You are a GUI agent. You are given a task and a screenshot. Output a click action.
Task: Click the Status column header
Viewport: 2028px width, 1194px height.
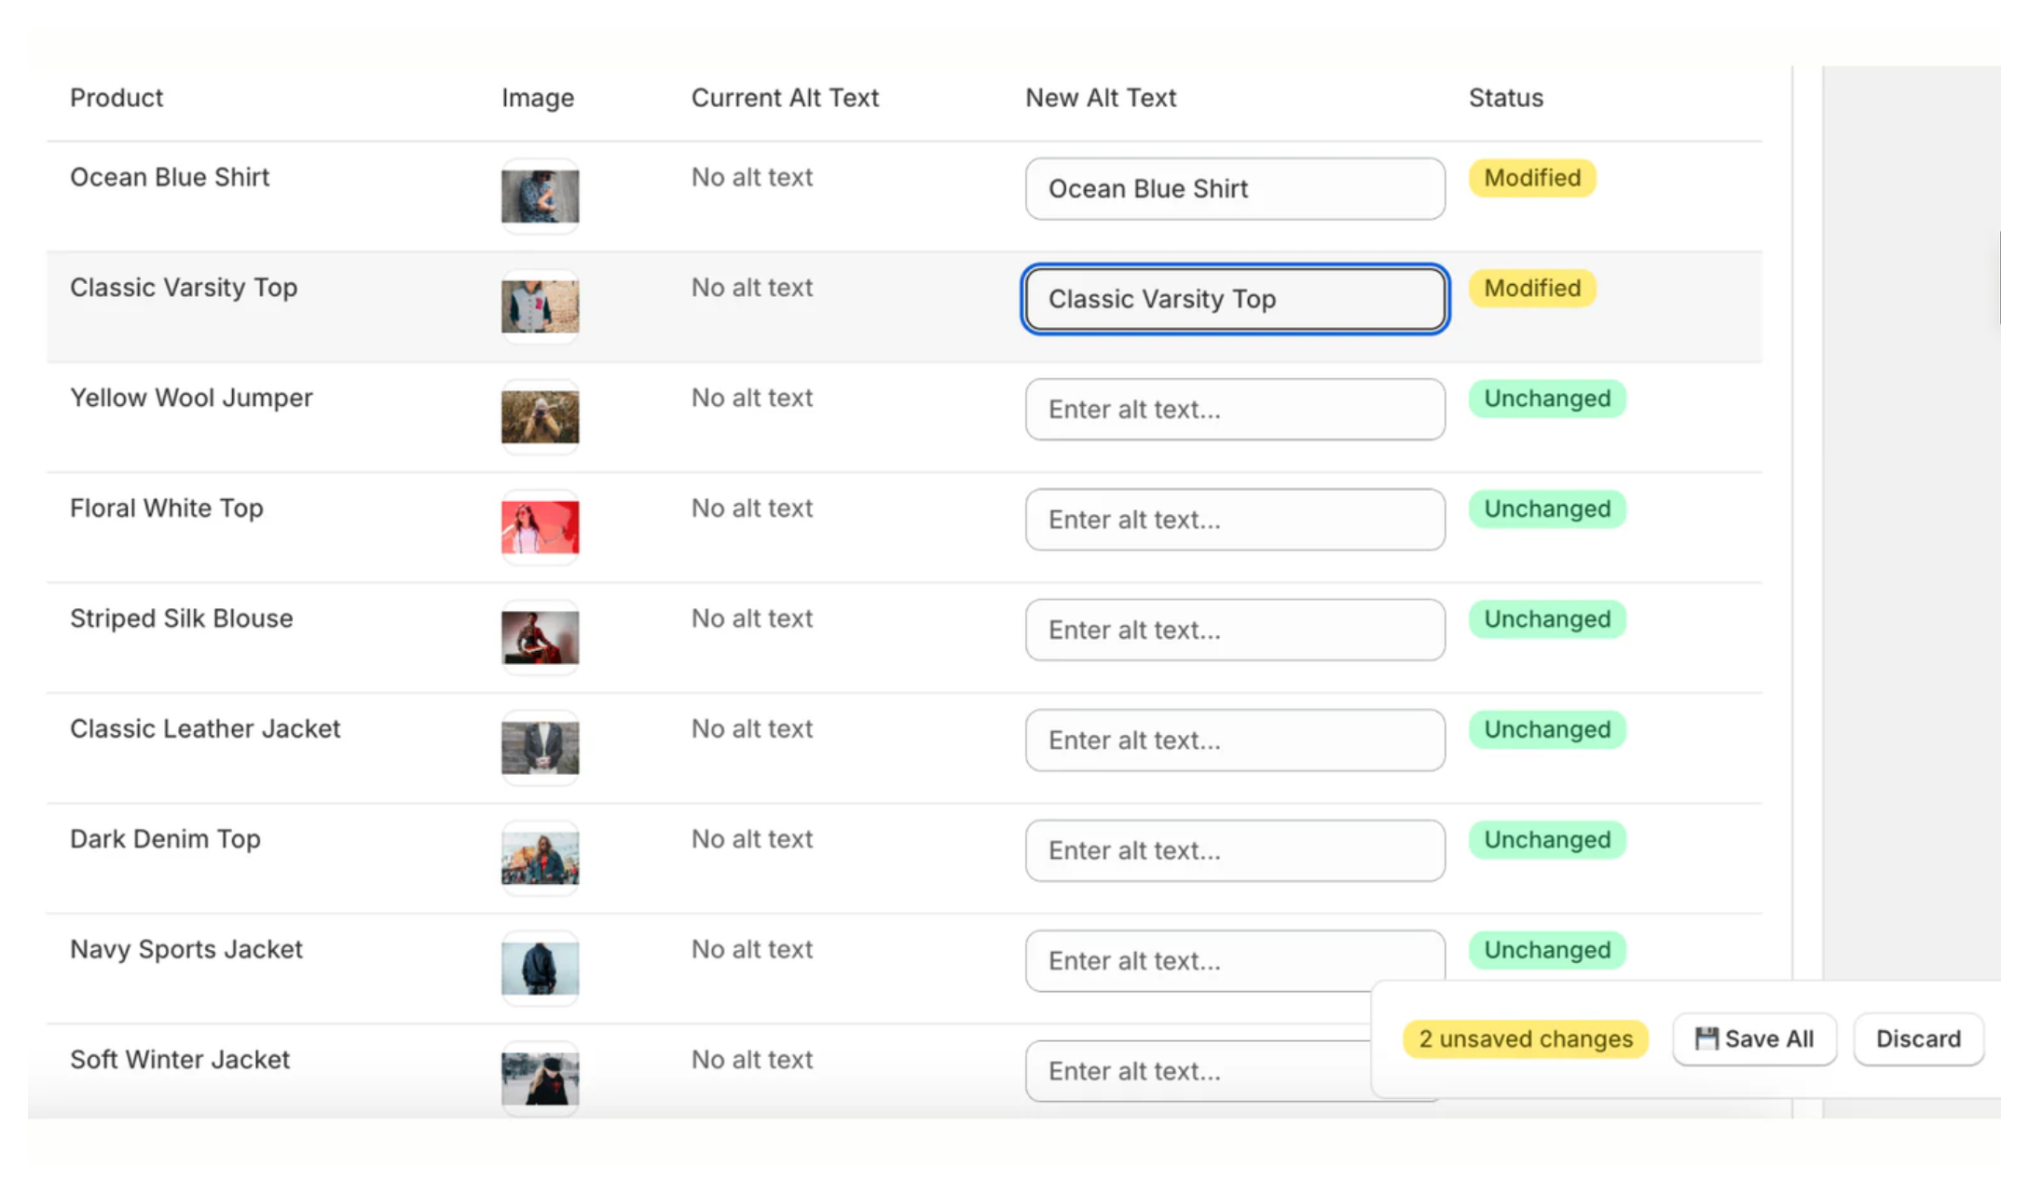(x=1505, y=97)
